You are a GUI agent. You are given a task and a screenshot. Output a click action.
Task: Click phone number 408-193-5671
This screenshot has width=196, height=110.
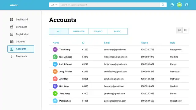coord(147,64)
